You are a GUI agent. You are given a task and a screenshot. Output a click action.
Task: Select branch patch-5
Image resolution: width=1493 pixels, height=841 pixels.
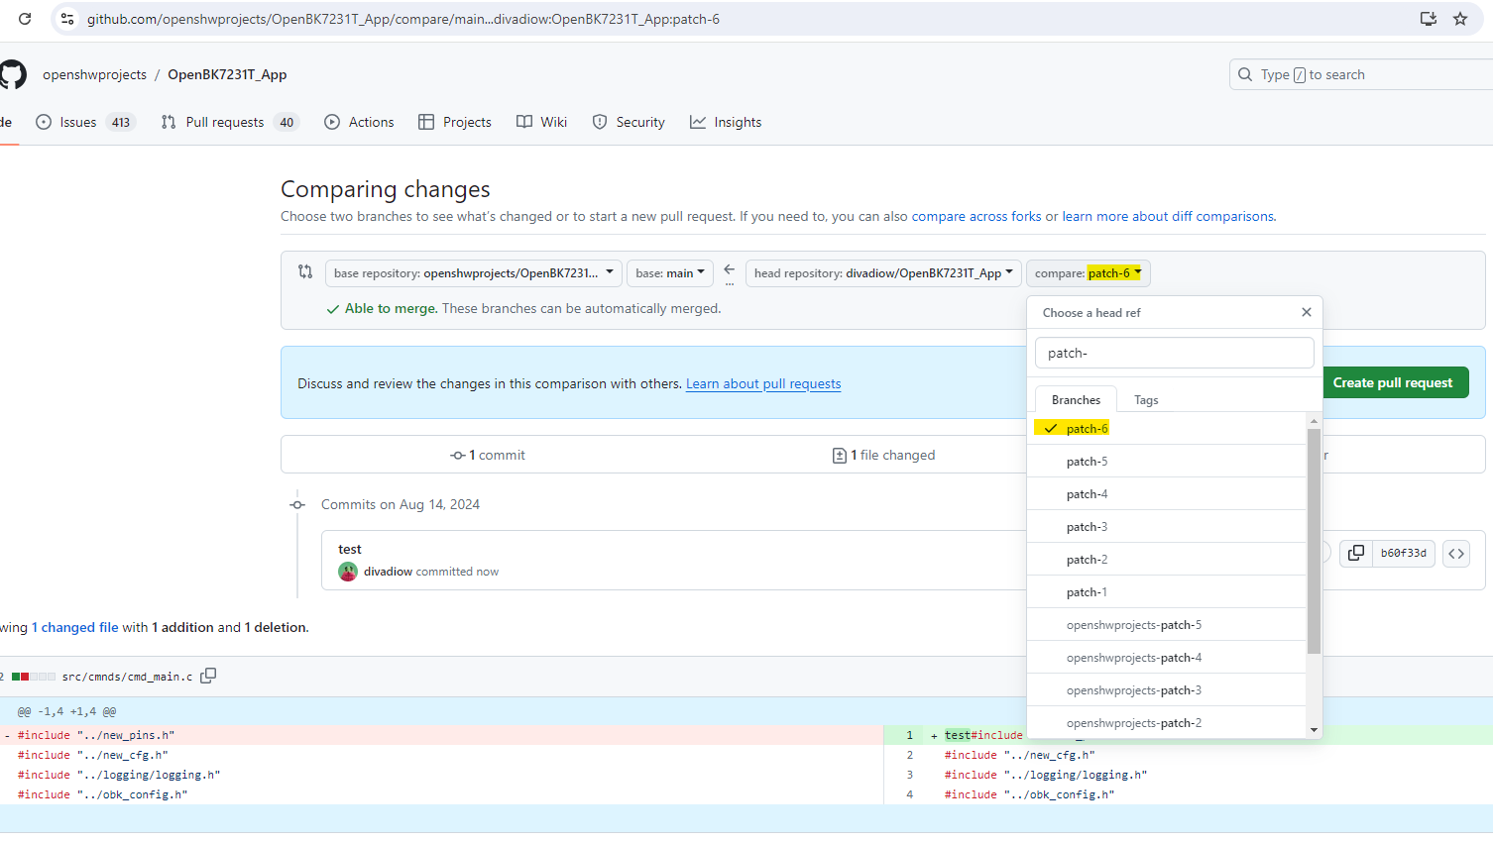[x=1167, y=462]
